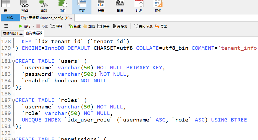This screenshot has height=140, width=258.
Task: Open the 视图 (Views) section
Action: [x=25, y=7]
